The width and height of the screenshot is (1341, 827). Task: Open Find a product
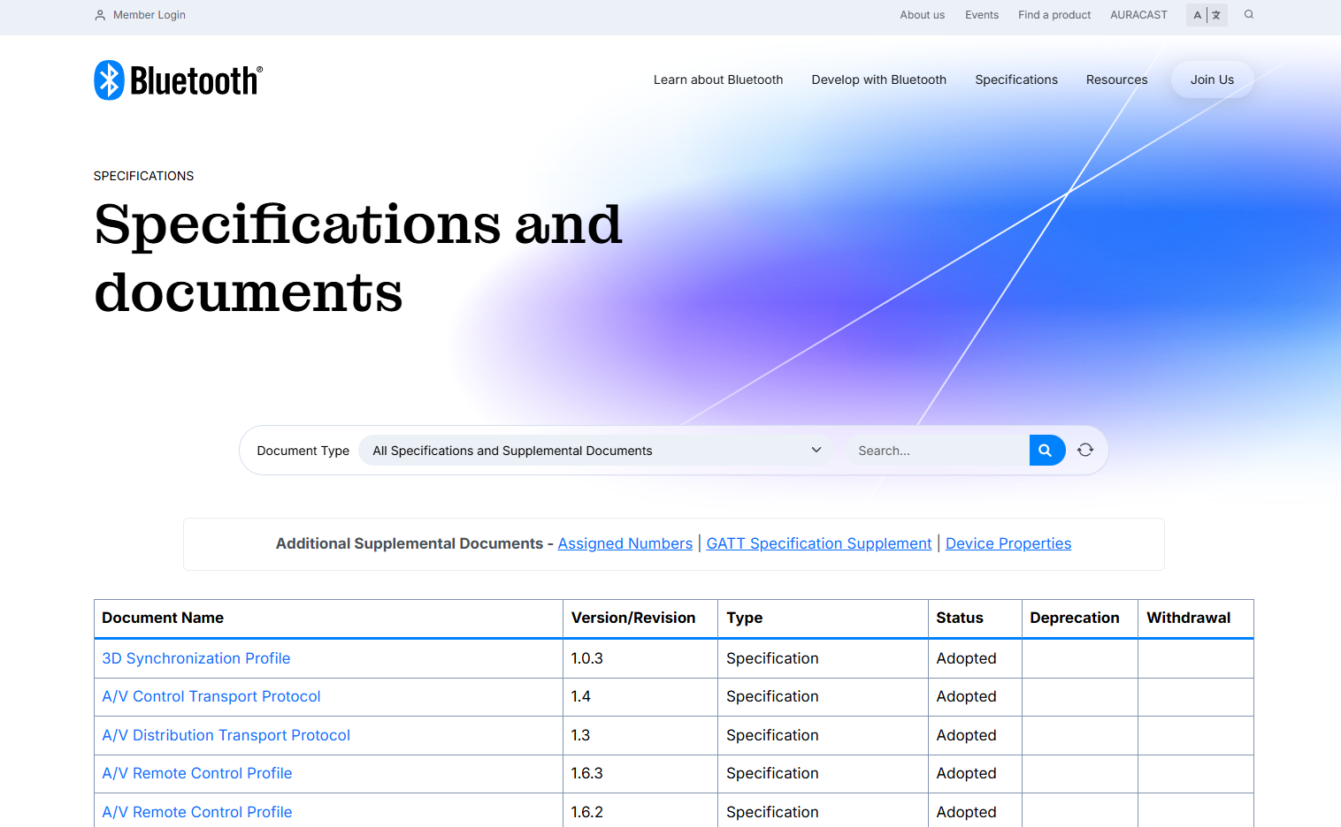pyautogui.click(x=1054, y=15)
